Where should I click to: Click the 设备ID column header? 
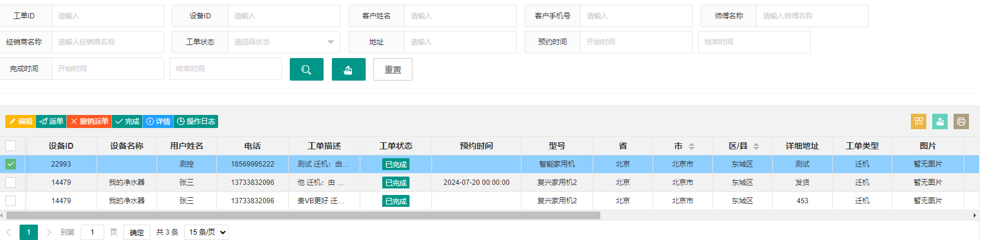[x=61, y=146]
